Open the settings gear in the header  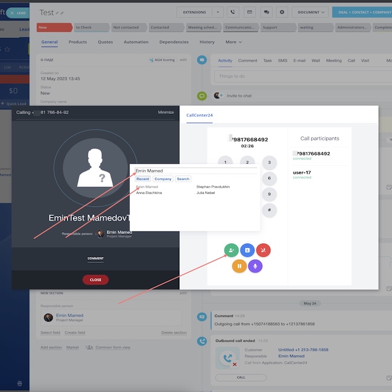pyautogui.click(x=282, y=12)
